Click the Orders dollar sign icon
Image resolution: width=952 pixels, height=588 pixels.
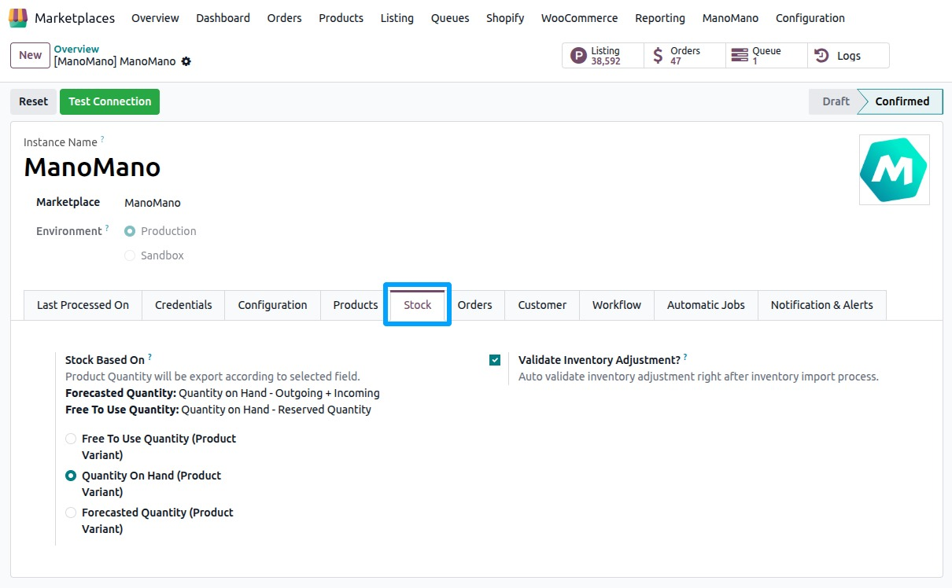click(x=658, y=56)
